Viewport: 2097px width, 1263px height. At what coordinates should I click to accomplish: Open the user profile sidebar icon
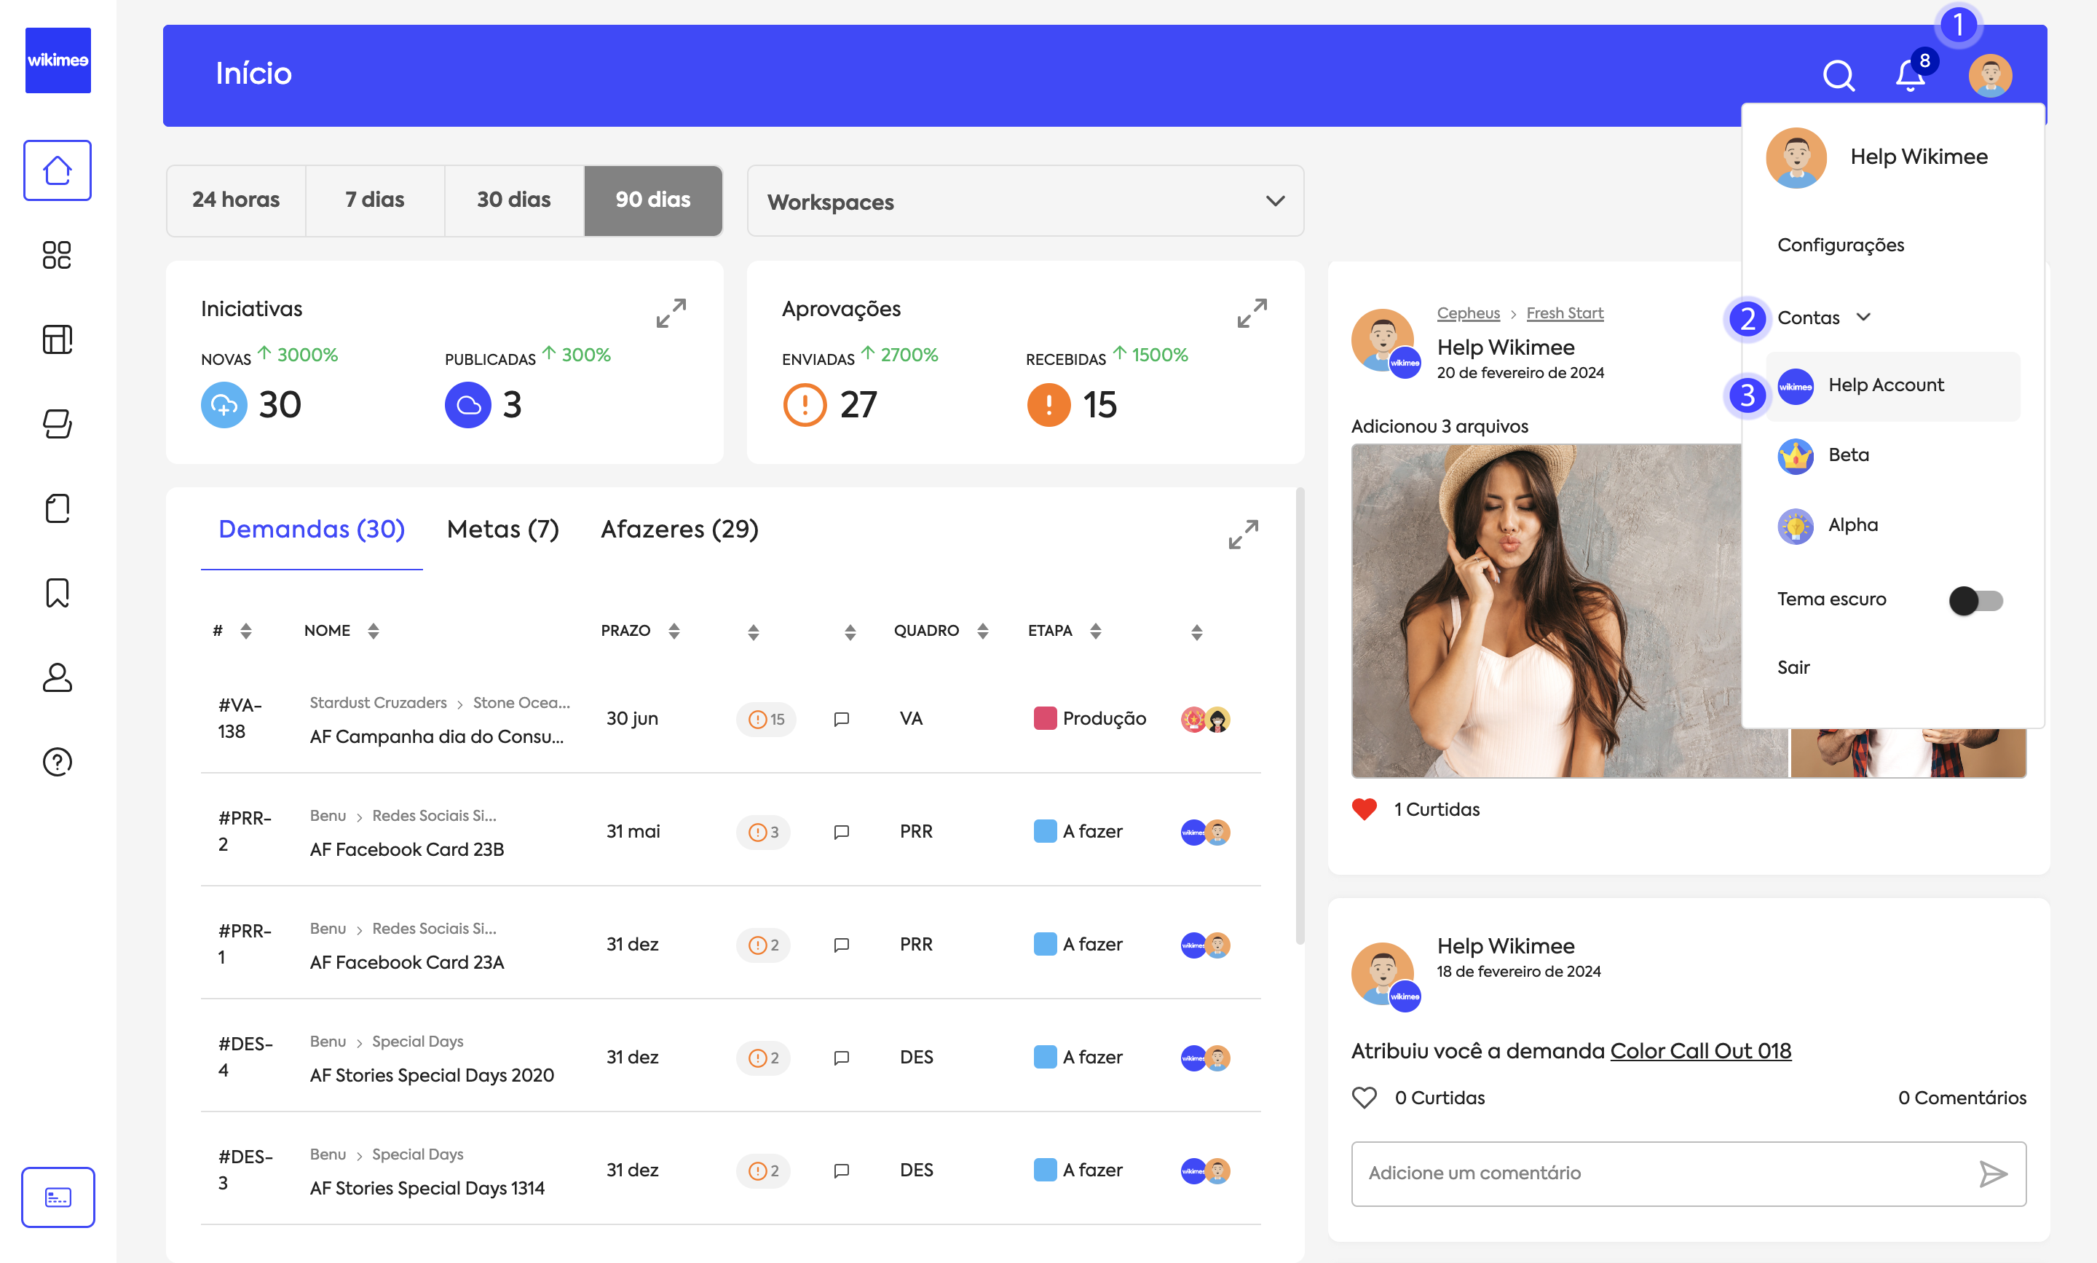[57, 677]
